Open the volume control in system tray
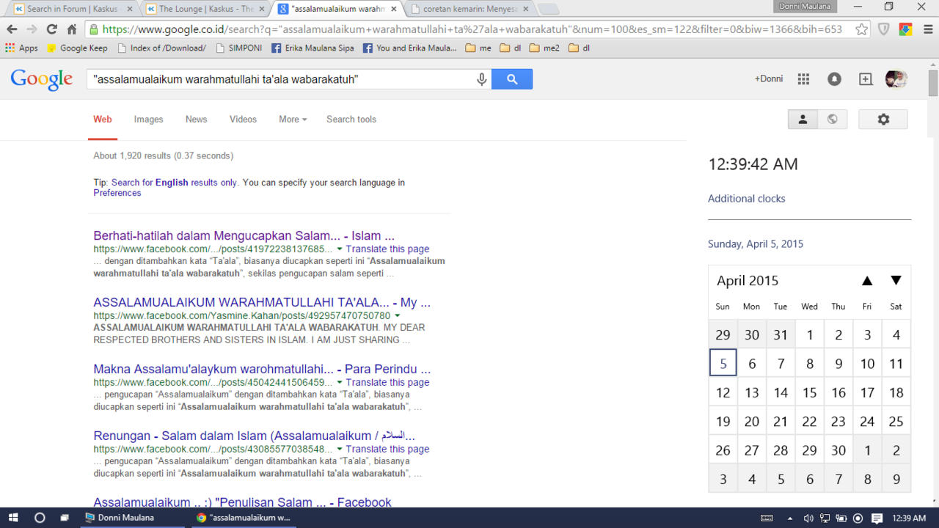Image resolution: width=939 pixels, height=528 pixels. tap(808, 518)
